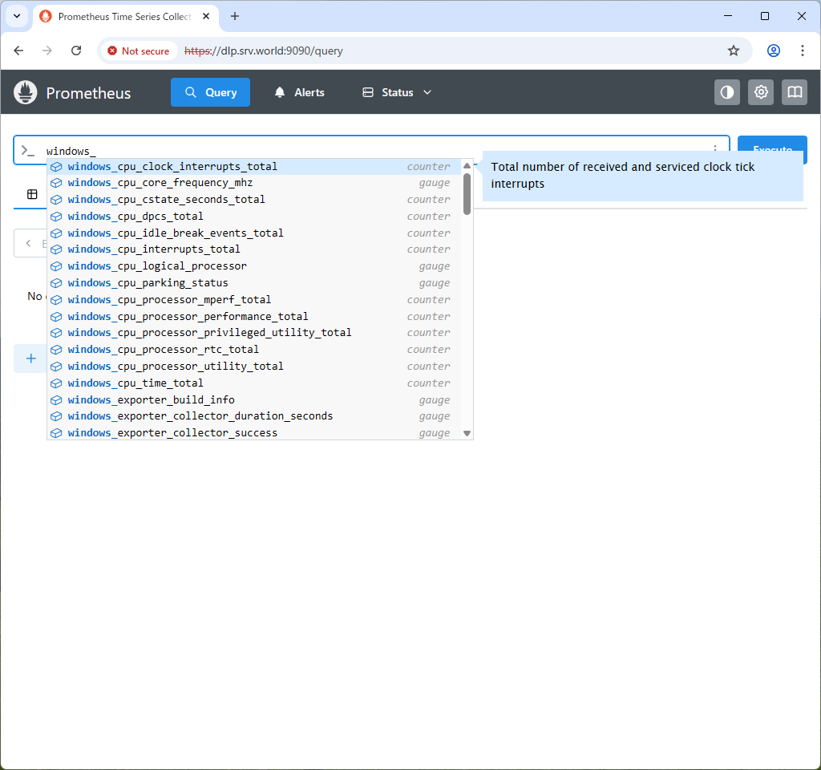The image size is (821, 770).
Task: Select windows_cpu_clock_interrupts_total suggestion
Action: coord(254,167)
